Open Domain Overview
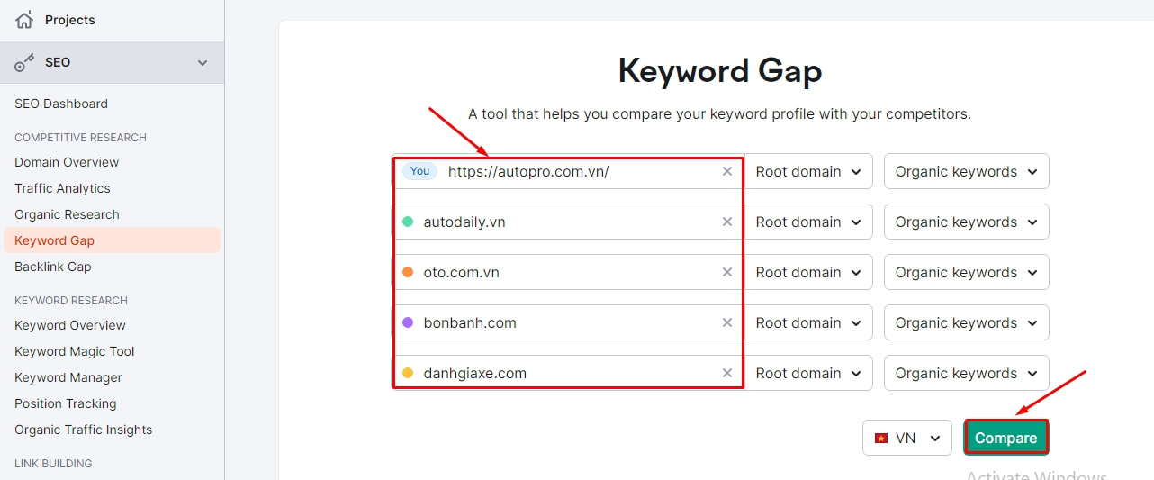Image resolution: width=1154 pixels, height=480 pixels. pyautogui.click(x=67, y=162)
